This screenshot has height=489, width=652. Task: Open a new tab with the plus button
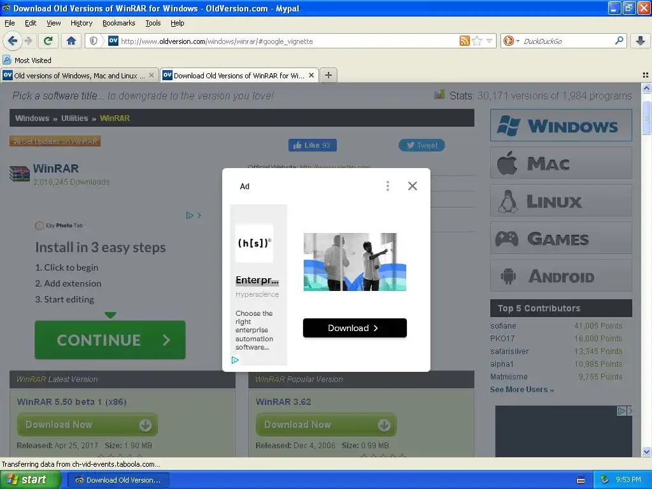(329, 75)
